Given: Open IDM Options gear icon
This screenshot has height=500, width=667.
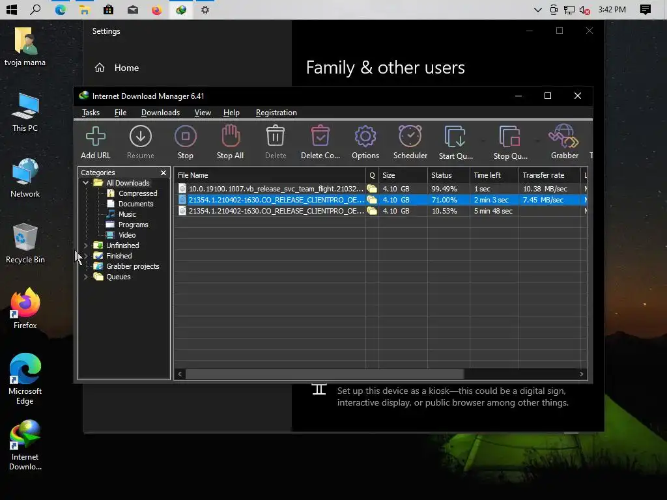Looking at the screenshot, I should [365, 142].
